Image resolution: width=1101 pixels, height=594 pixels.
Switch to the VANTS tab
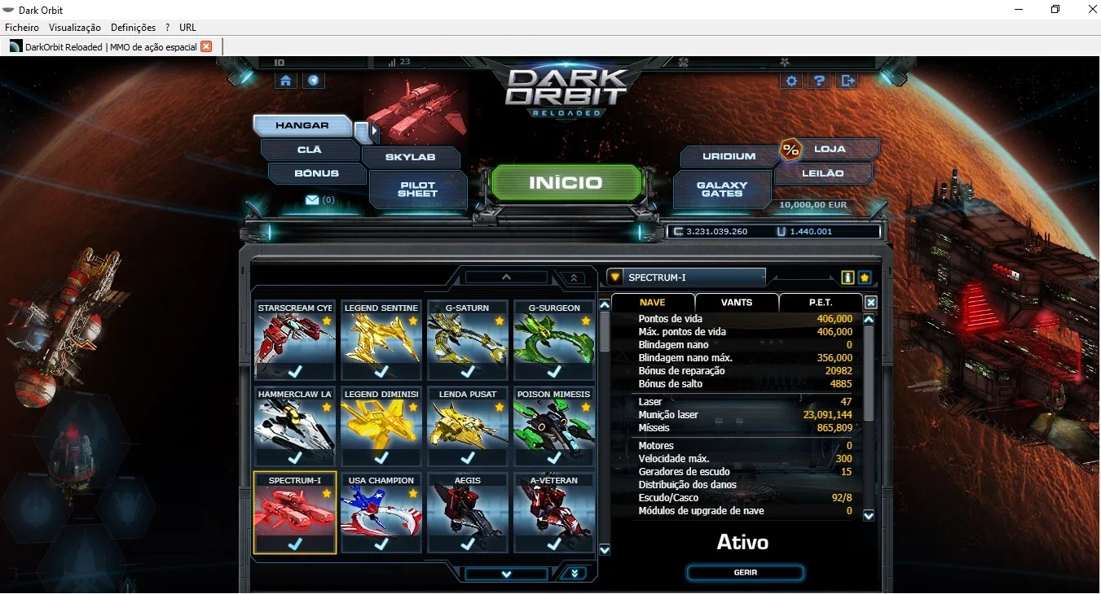[x=737, y=303]
